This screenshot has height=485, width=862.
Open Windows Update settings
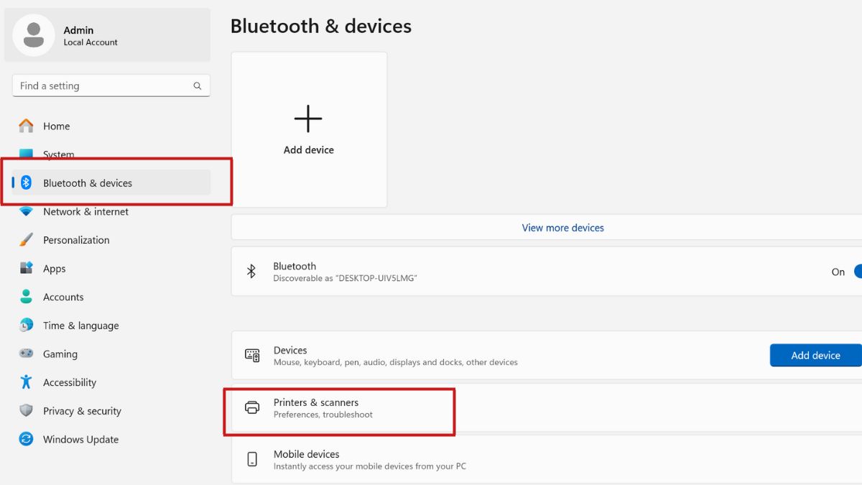pos(111,439)
